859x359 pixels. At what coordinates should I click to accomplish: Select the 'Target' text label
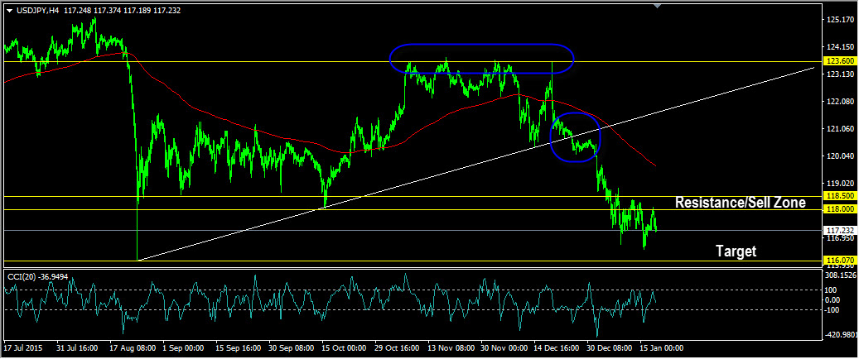[x=736, y=251]
